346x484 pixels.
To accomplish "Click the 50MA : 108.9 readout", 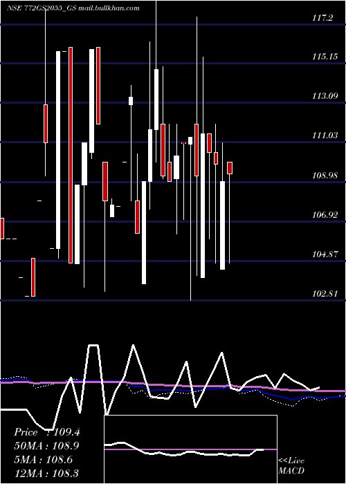I will pos(46,446).
